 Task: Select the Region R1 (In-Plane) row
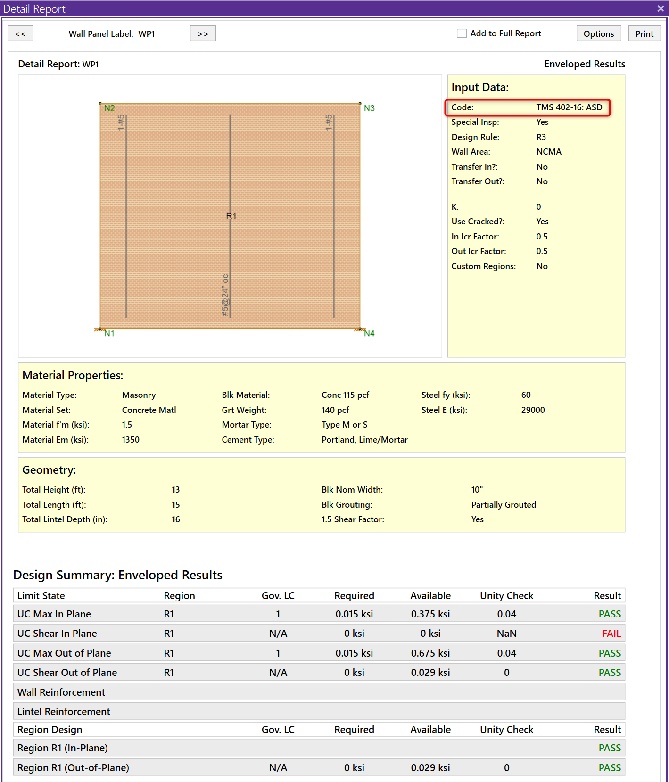pyautogui.click(x=63, y=748)
